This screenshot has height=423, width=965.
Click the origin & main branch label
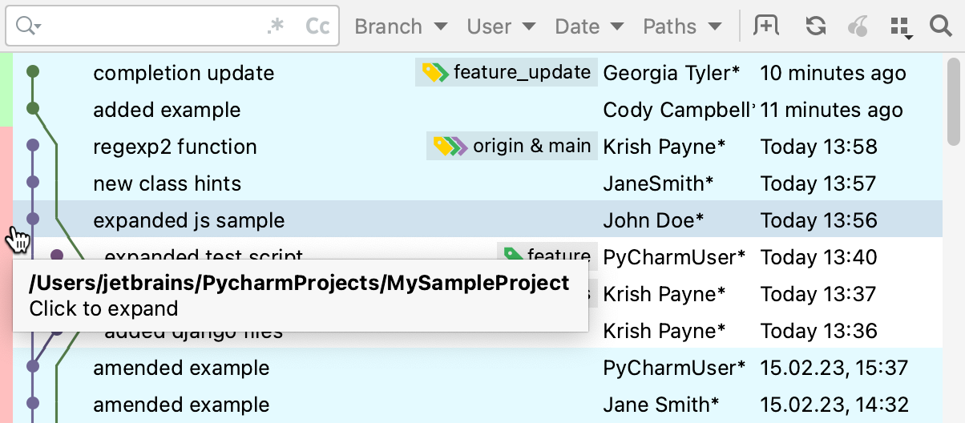pos(513,147)
